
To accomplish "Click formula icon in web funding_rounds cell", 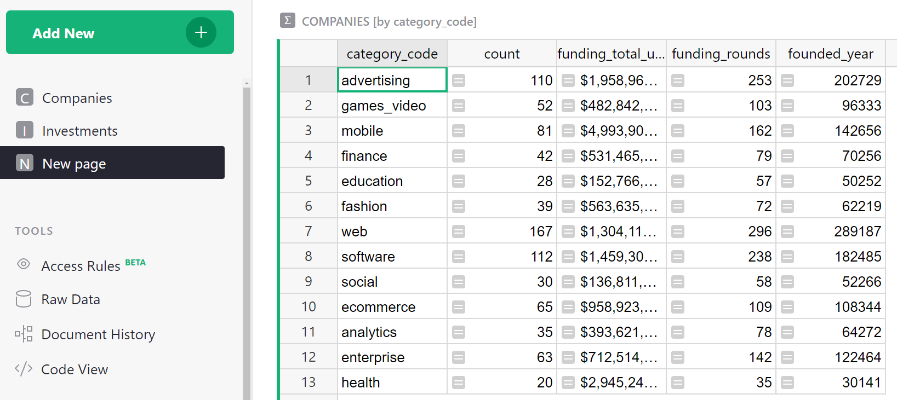I will 678,231.
